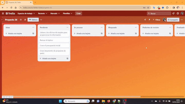Viewport: 185px width, 104px height.
Task: Focus the Buscar search field
Action: [159, 13]
